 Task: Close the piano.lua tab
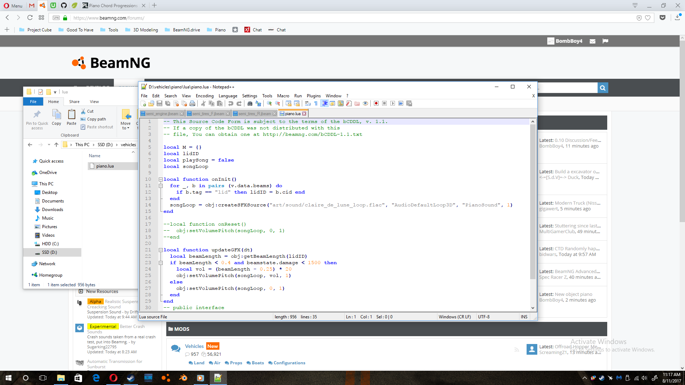click(x=304, y=114)
